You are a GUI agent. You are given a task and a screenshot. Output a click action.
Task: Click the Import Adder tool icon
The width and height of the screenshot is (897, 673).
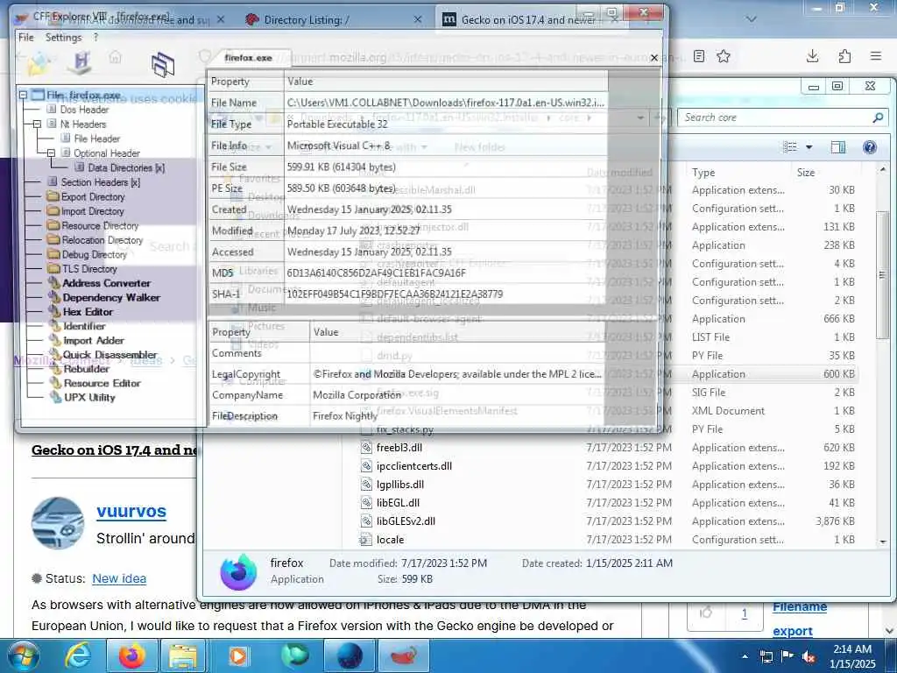pyautogui.click(x=54, y=340)
